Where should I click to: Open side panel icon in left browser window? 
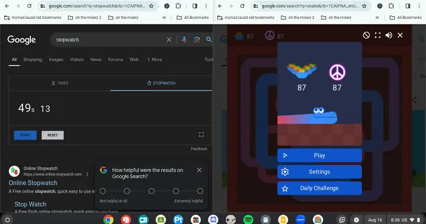tap(195, 5)
